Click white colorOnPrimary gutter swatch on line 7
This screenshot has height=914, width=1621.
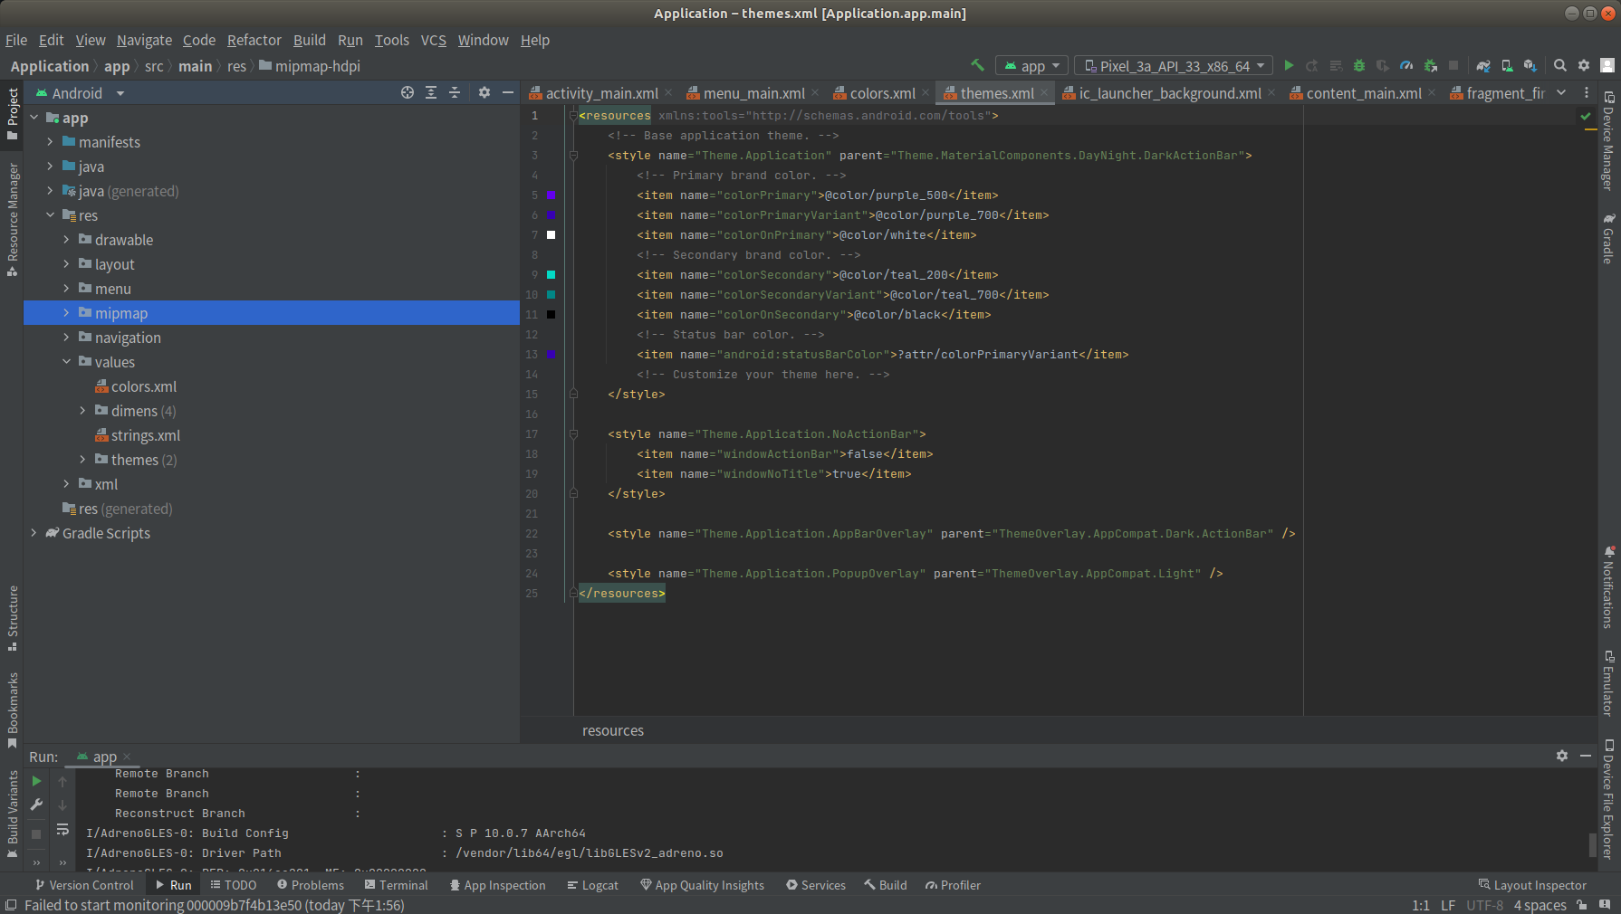(x=551, y=234)
